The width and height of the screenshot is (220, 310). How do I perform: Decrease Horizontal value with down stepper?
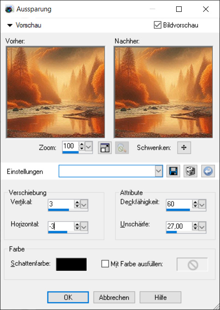(77, 228)
